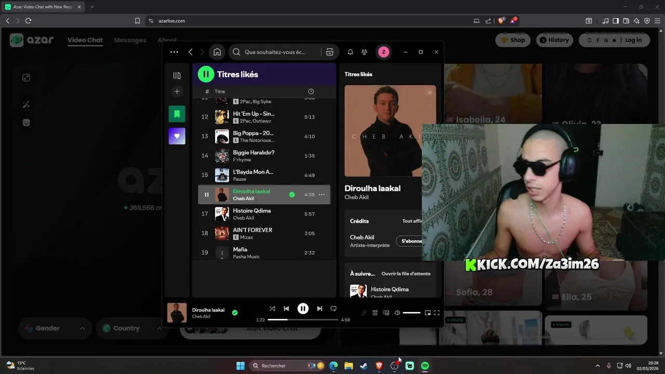Open the Spotify profile avatar Z
The width and height of the screenshot is (665, 374).
tap(383, 52)
